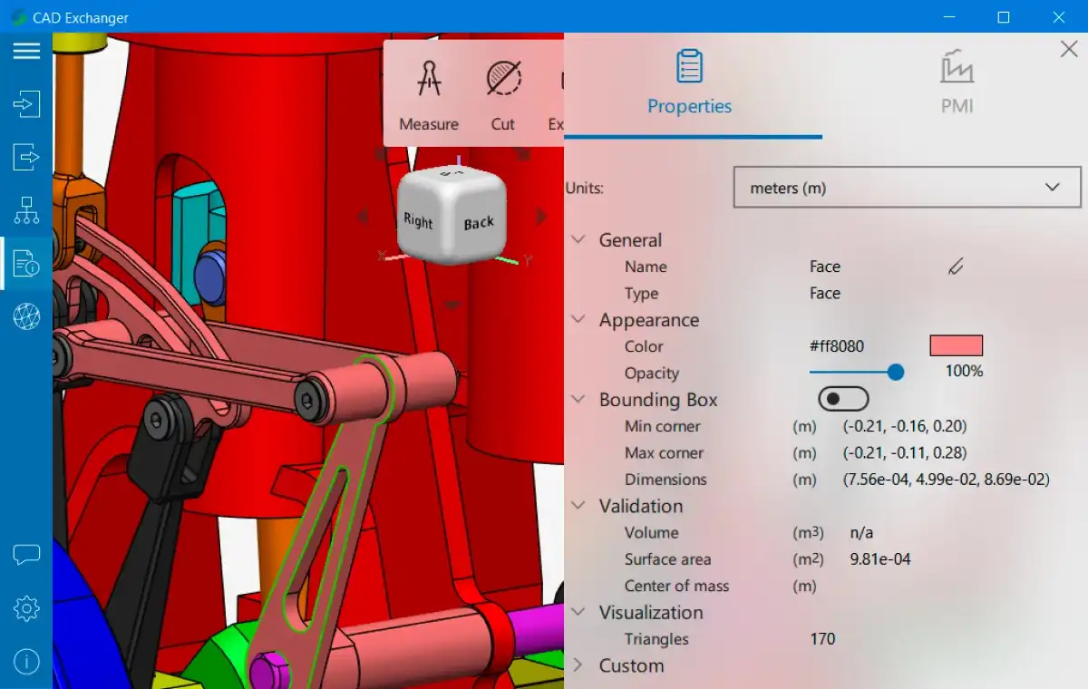Click the left rotation arrow beside view cube
The image size is (1088, 689).
pos(363,217)
